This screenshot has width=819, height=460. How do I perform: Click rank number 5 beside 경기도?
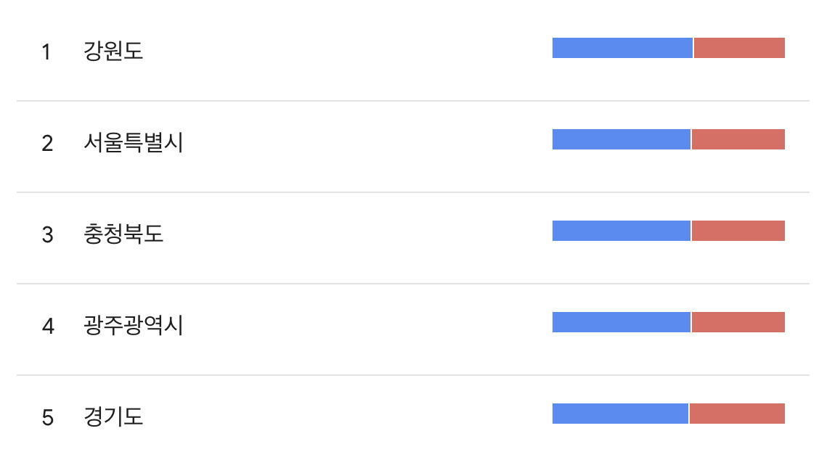pyautogui.click(x=47, y=418)
